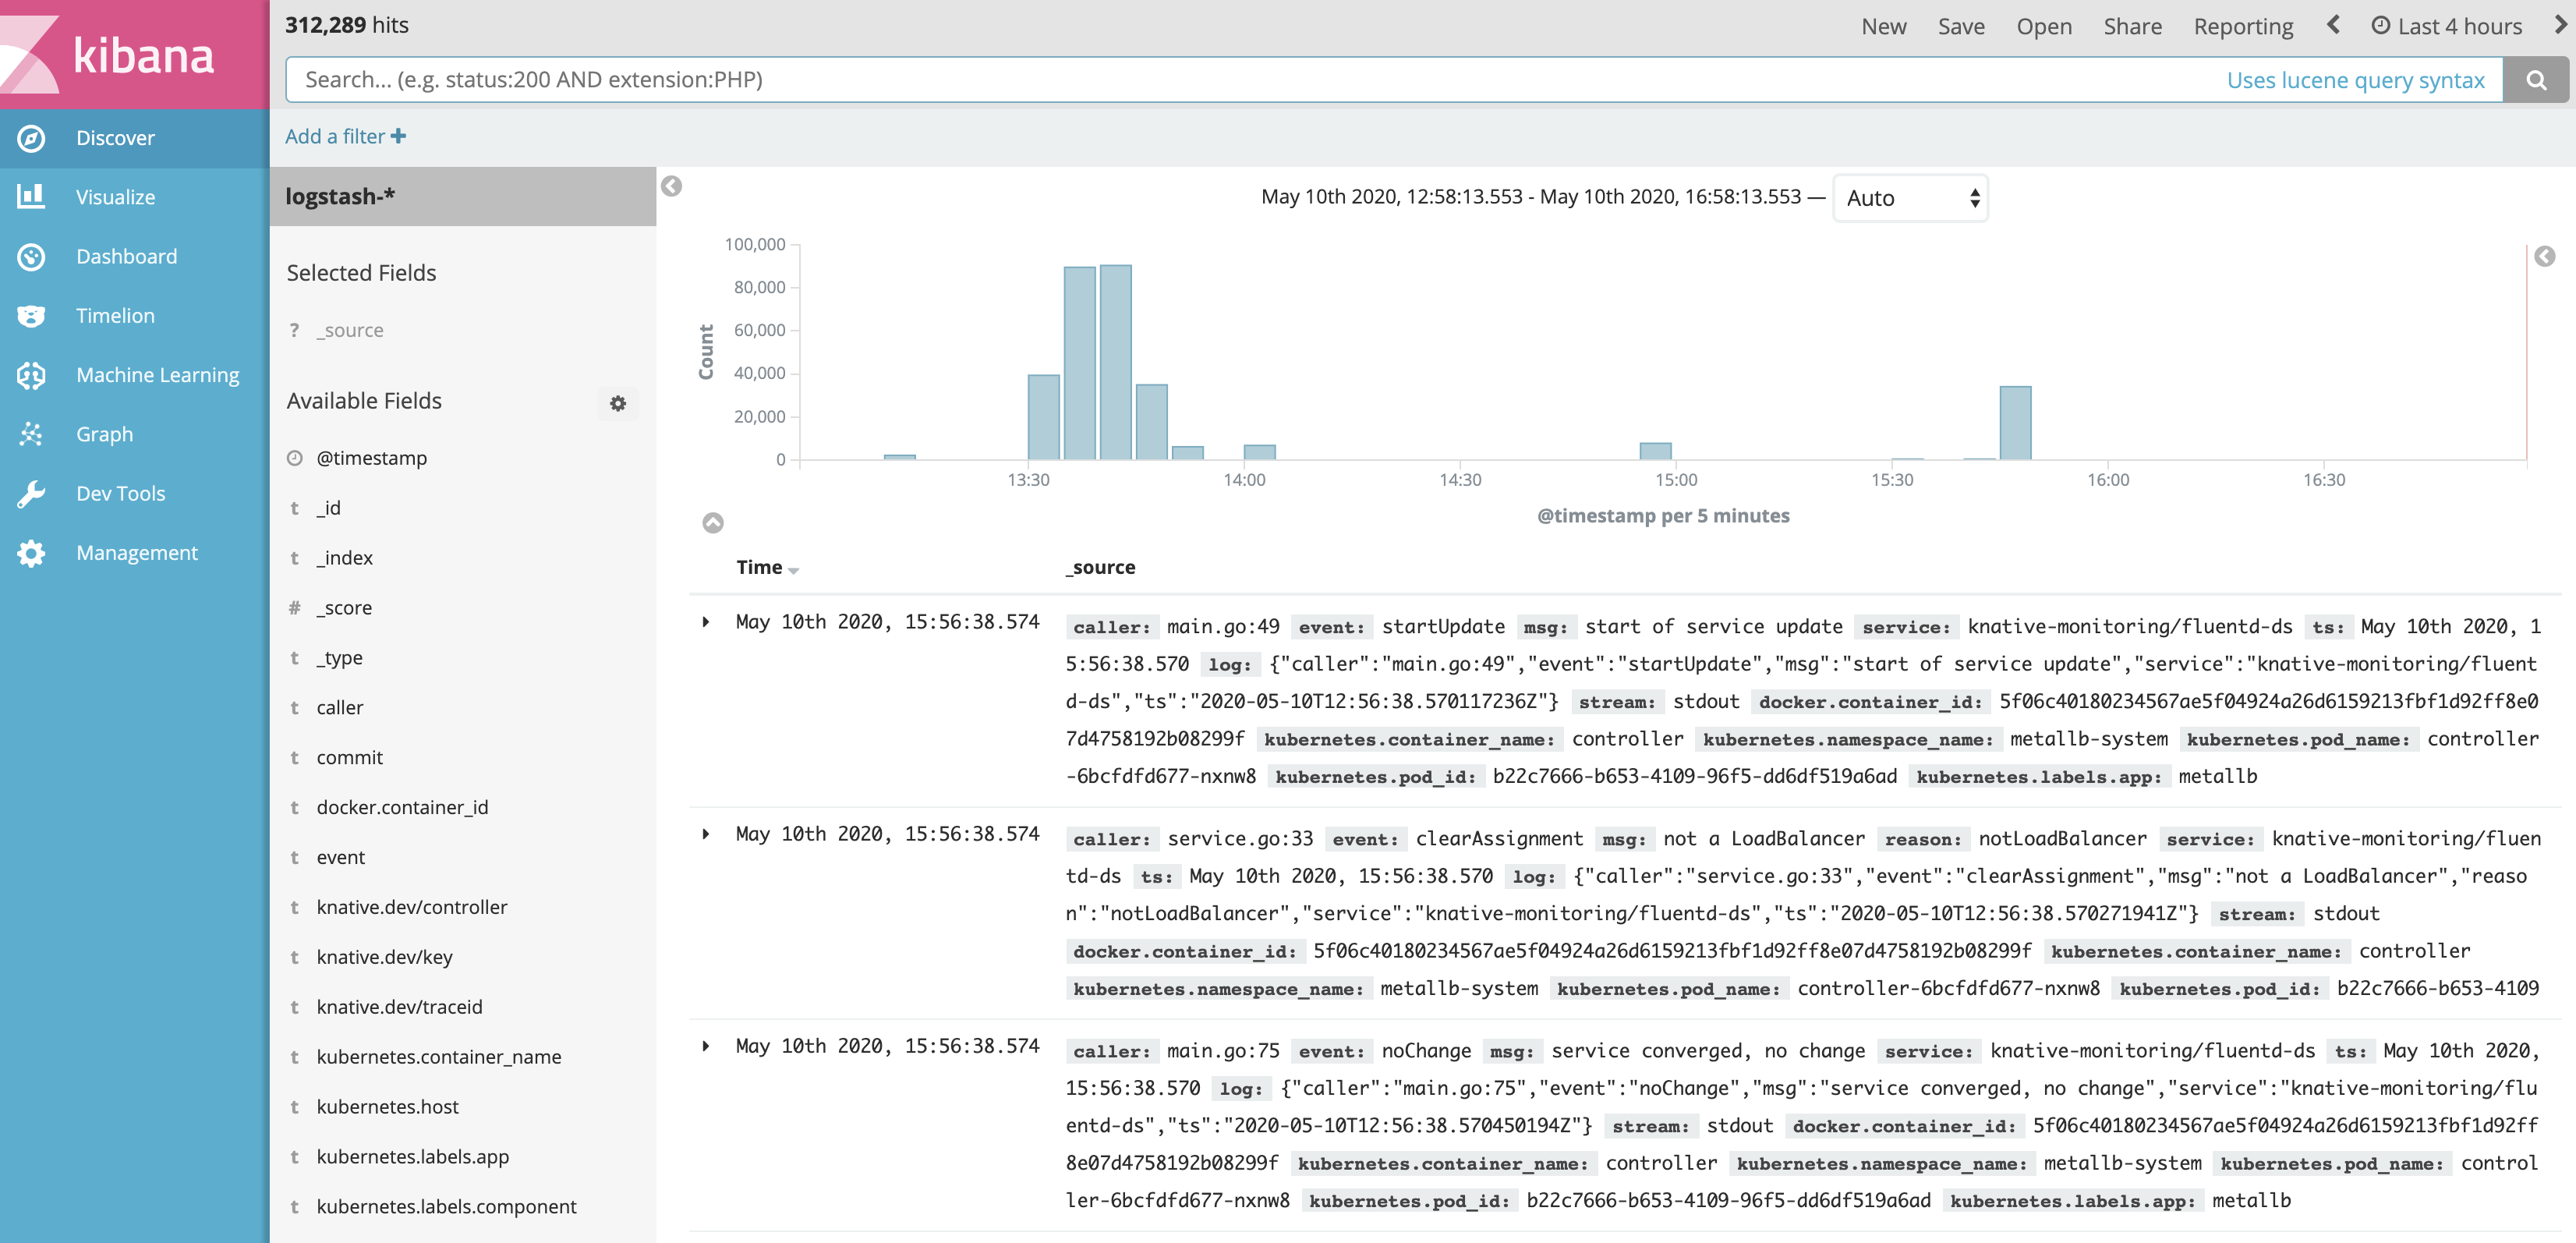Click the Share menu item

2131,27
